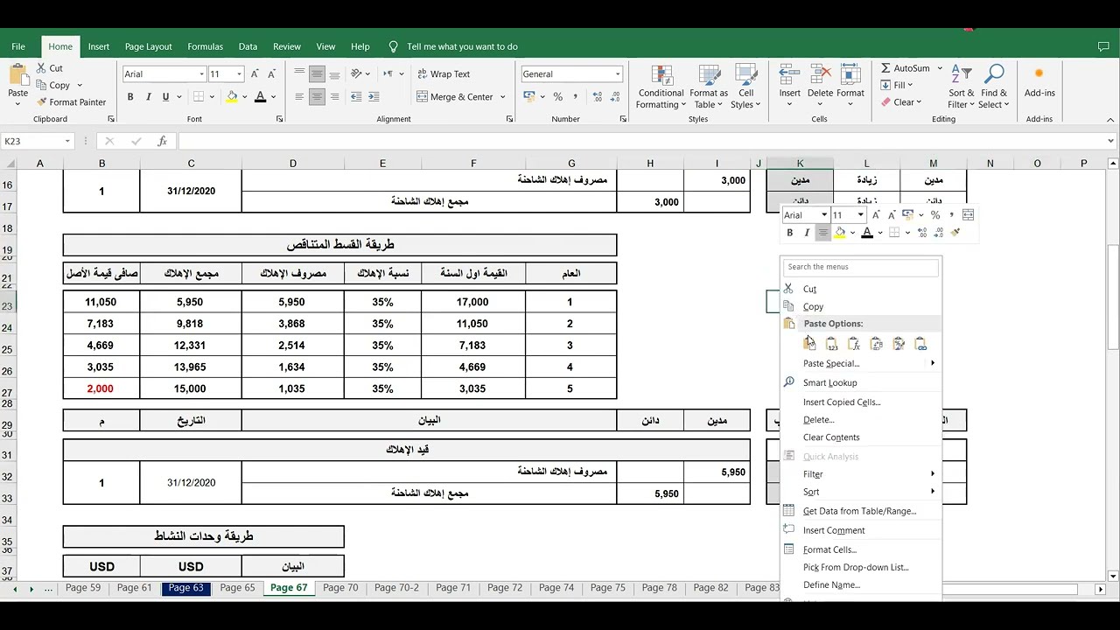Switch to sheet tab Page 70
1120x630 pixels.
340,588
